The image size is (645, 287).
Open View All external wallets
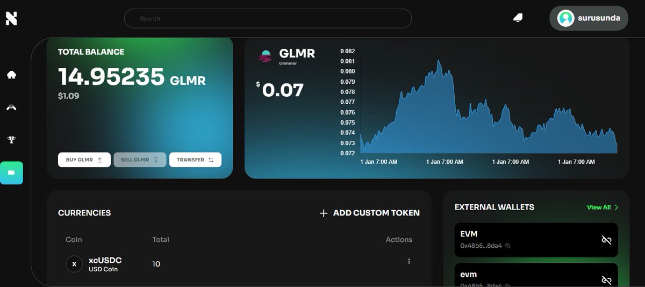click(x=603, y=207)
